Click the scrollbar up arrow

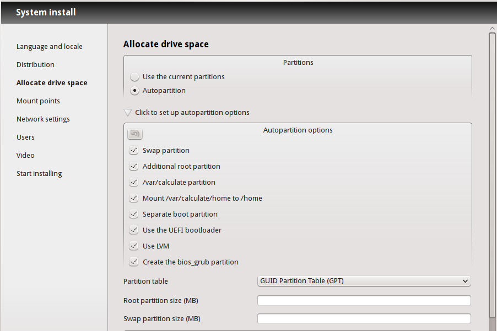pos(492,29)
